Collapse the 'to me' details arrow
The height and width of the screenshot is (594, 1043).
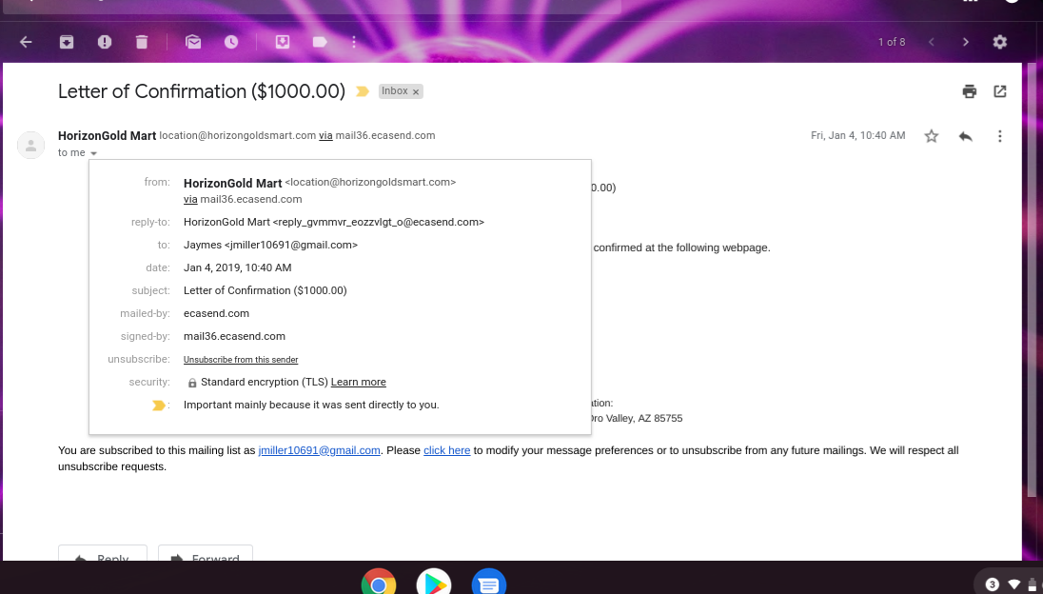click(x=94, y=153)
